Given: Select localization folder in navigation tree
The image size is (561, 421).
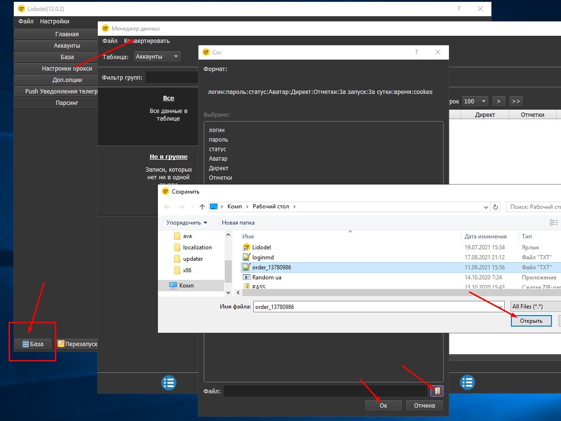Looking at the screenshot, I should click(x=193, y=247).
